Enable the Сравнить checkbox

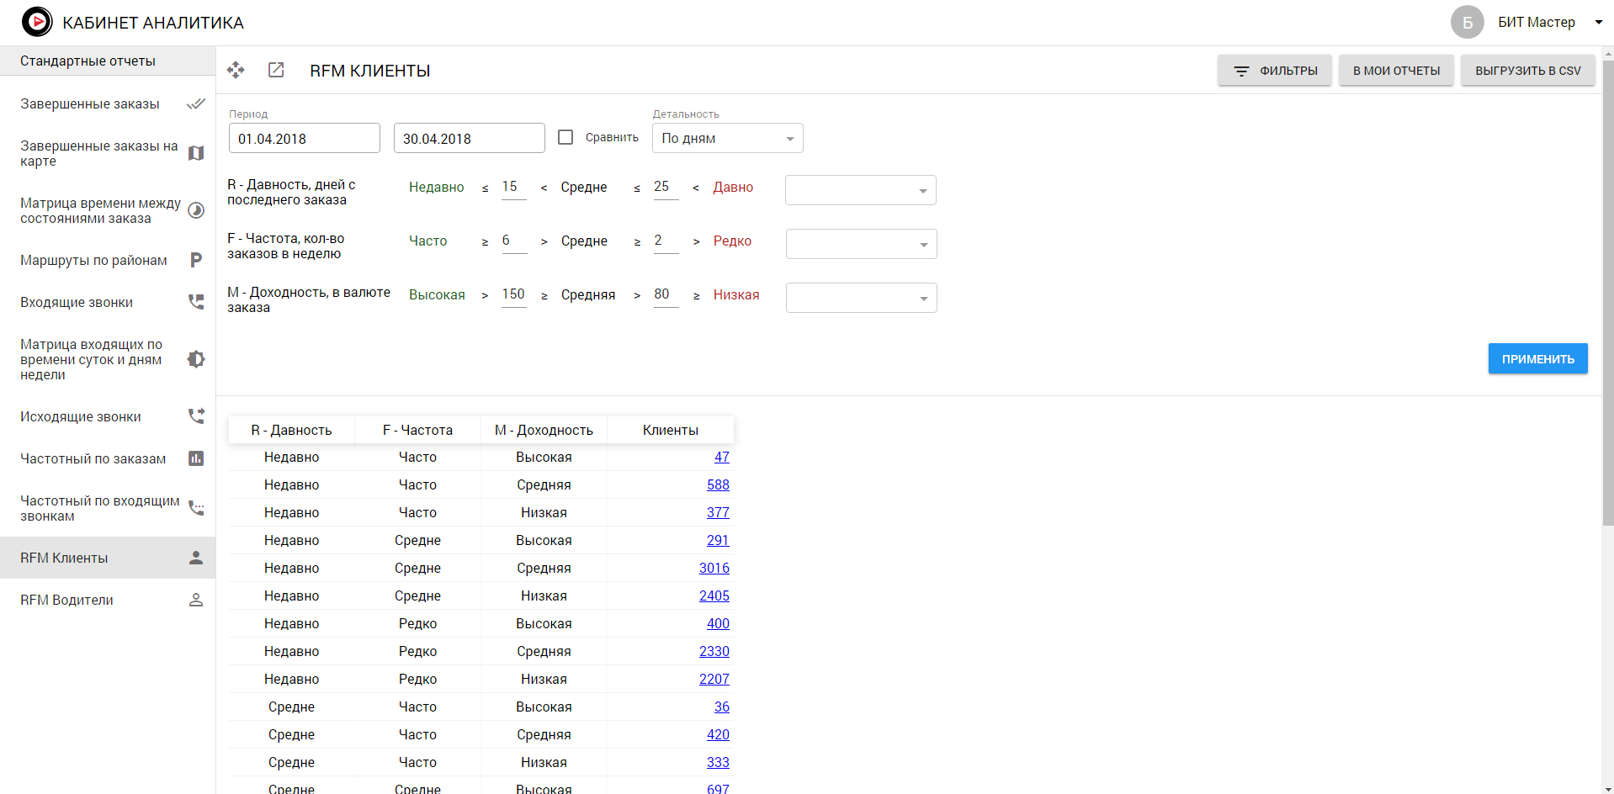click(565, 137)
